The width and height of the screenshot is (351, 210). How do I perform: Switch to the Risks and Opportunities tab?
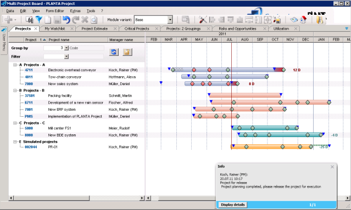(x=237, y=29)
